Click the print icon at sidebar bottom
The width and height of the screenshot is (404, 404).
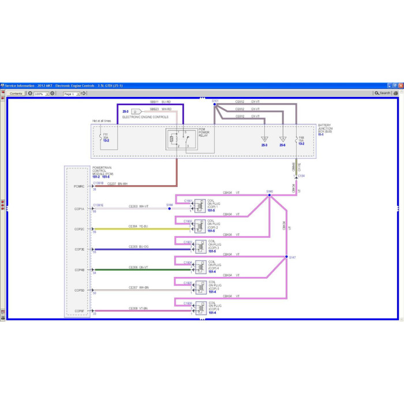3,318
